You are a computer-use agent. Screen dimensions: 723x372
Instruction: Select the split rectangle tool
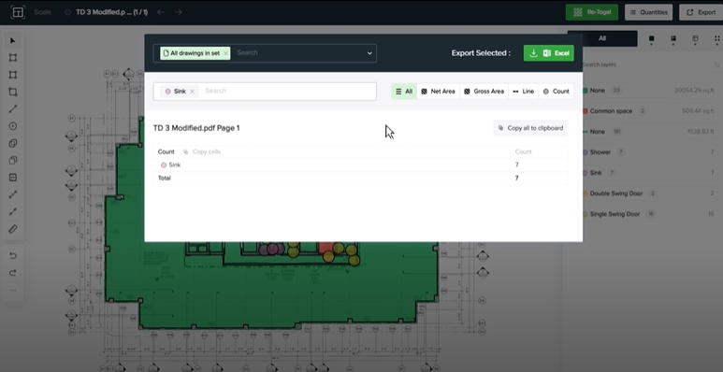pos(13,178)
